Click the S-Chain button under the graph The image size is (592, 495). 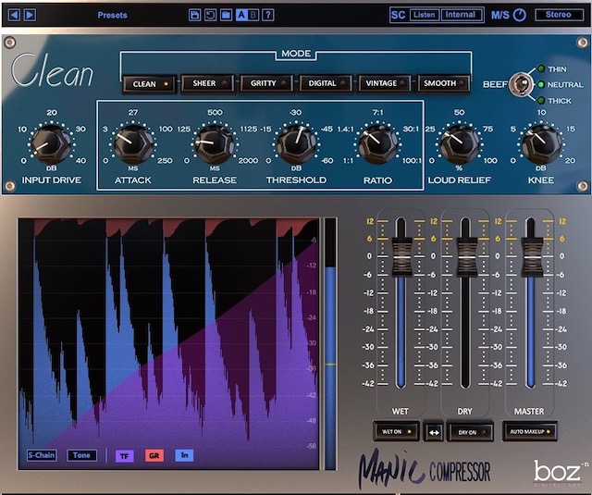click(x=41, y=455)
